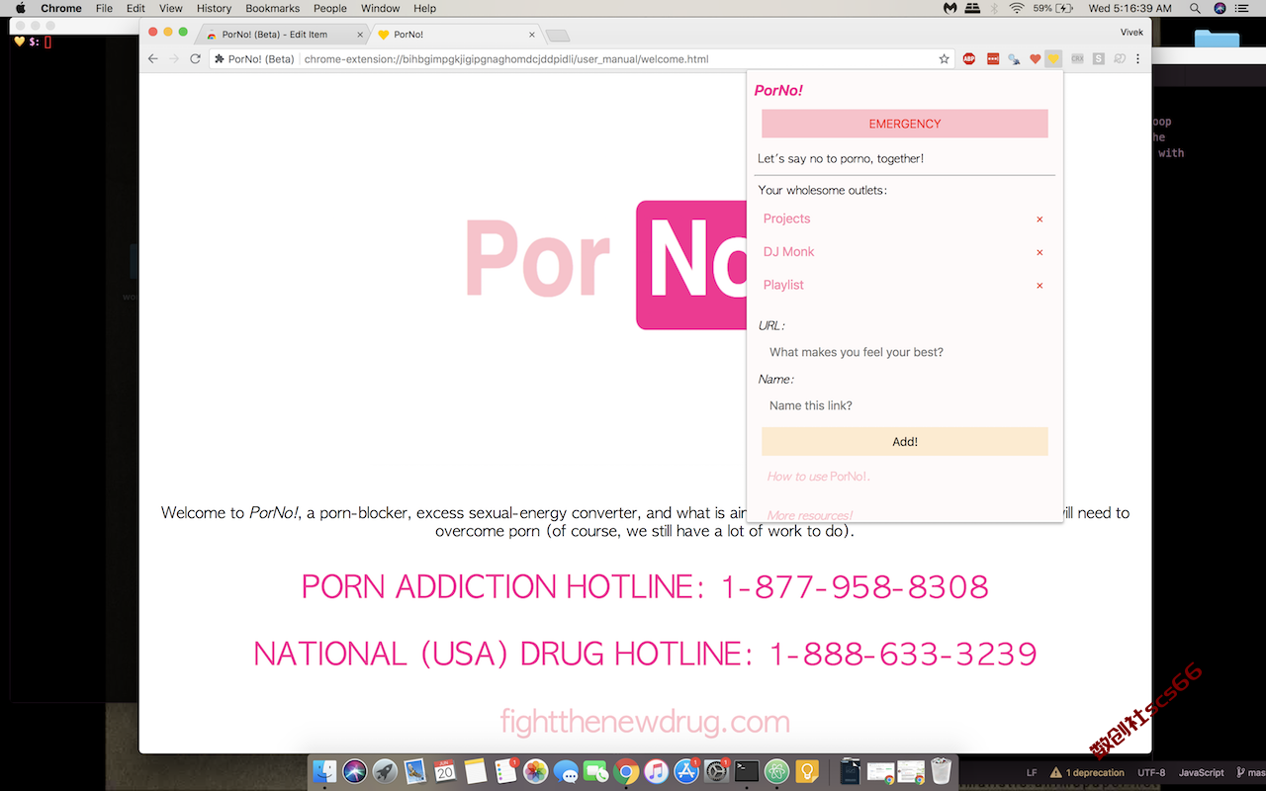Open Messages app in dock

click(x=566, y=771)
